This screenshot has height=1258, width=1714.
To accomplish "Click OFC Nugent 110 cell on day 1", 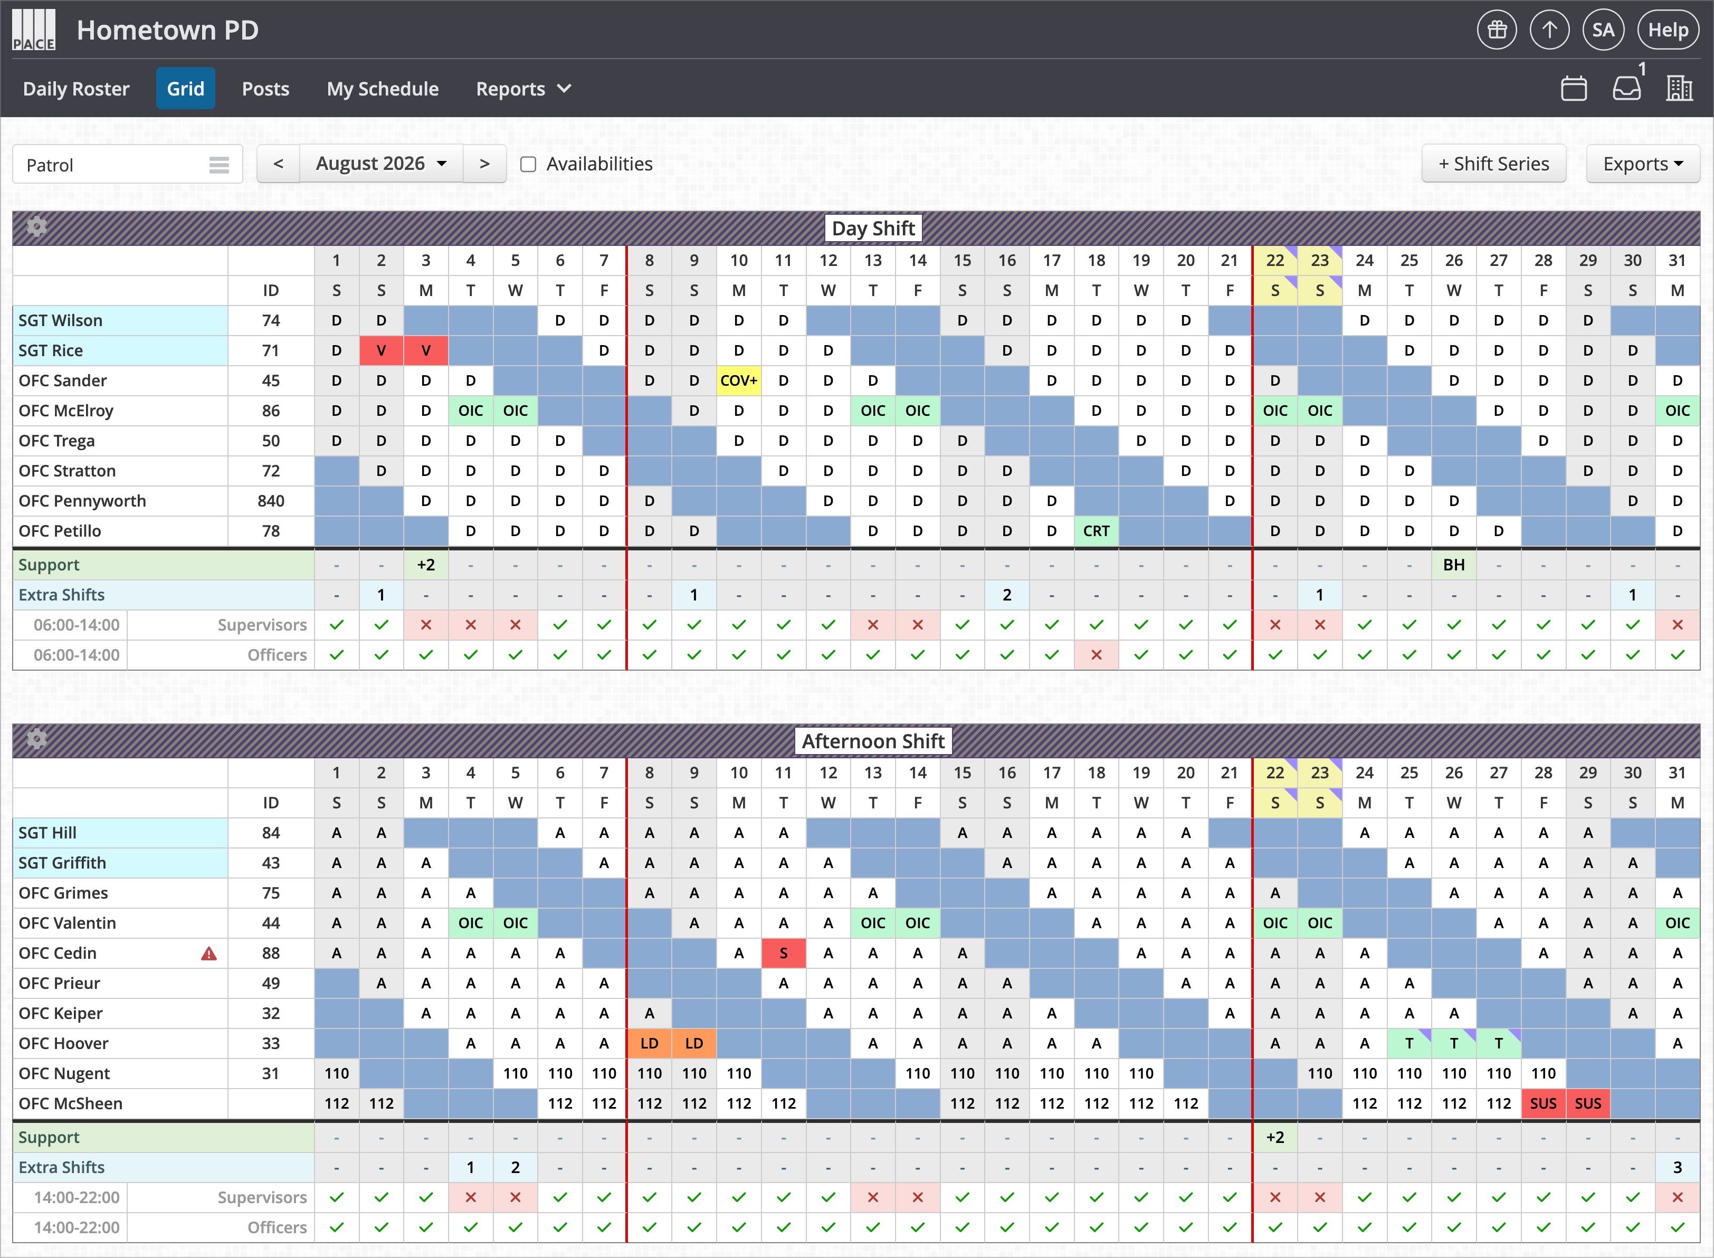I will pyautogui.click(x=337, y=1074).
